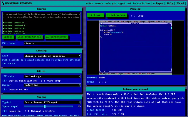
Task: Click the 'Typing' panel header
Action: click(x=41, y=97)
